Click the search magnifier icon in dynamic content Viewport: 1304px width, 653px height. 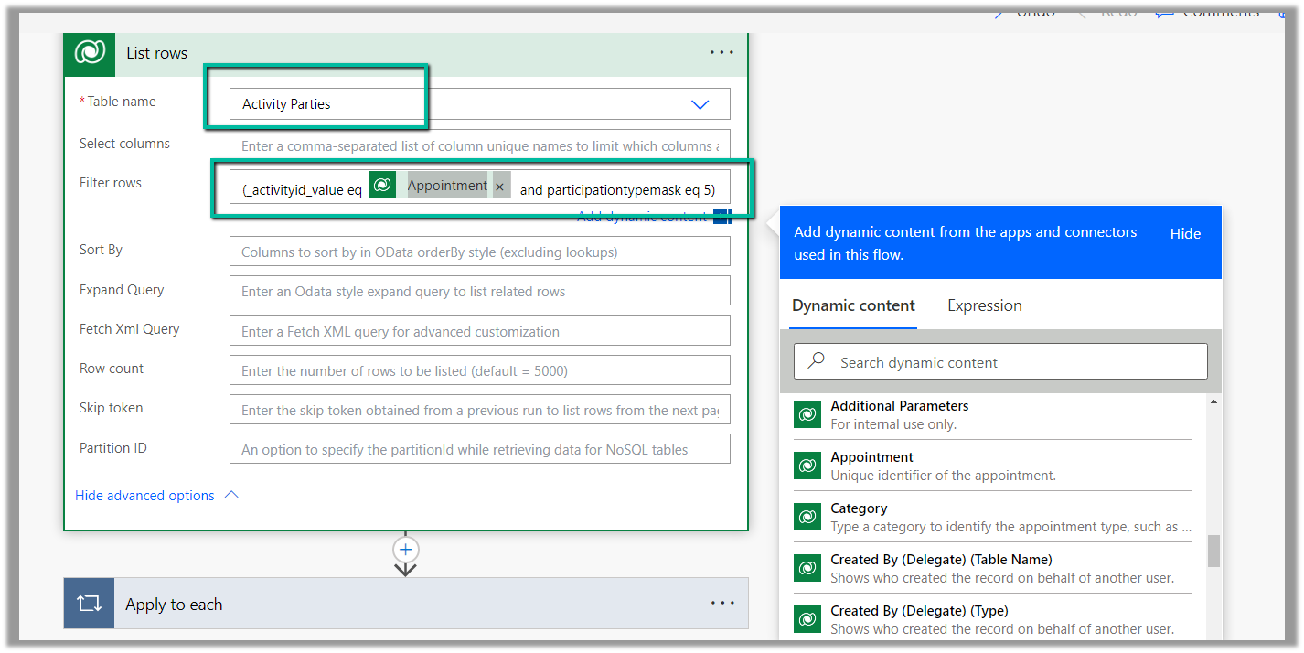(817, 362)
